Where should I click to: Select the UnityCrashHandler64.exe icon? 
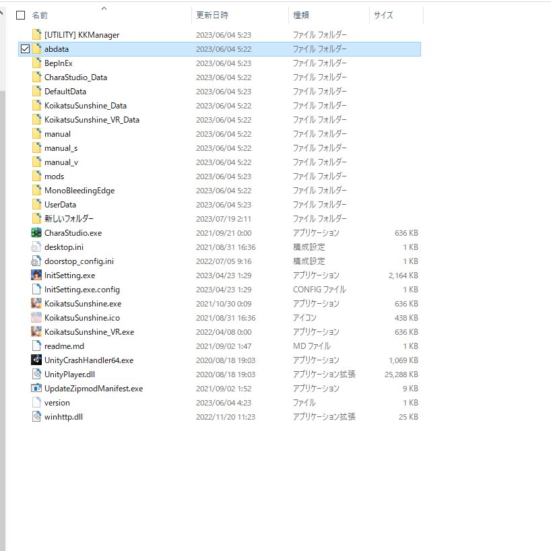36,360
